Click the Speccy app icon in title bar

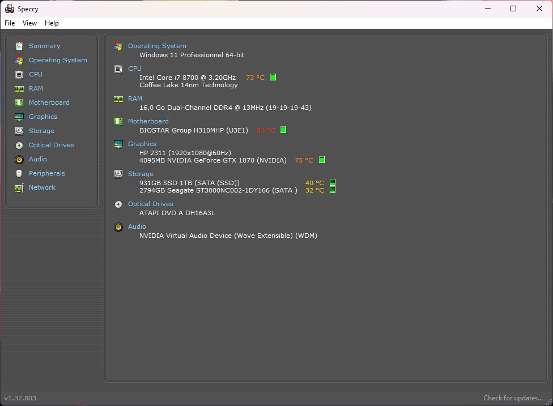tap(10, 9)
